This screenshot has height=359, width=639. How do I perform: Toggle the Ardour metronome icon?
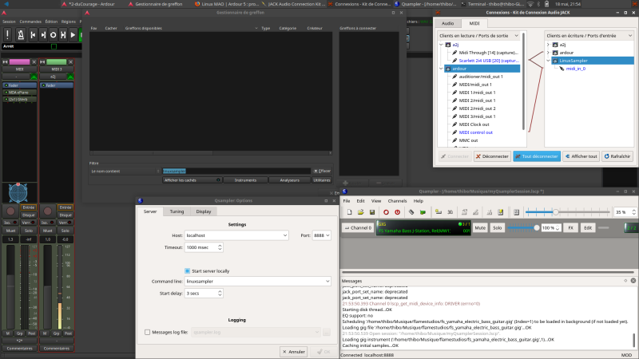pyautogui.click(x=18, y=35)
